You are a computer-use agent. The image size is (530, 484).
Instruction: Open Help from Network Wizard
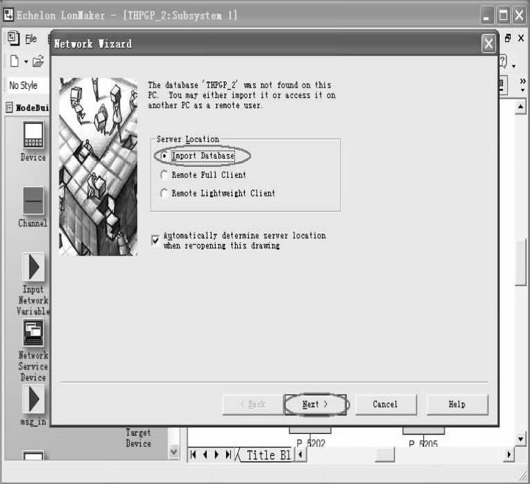457,404
